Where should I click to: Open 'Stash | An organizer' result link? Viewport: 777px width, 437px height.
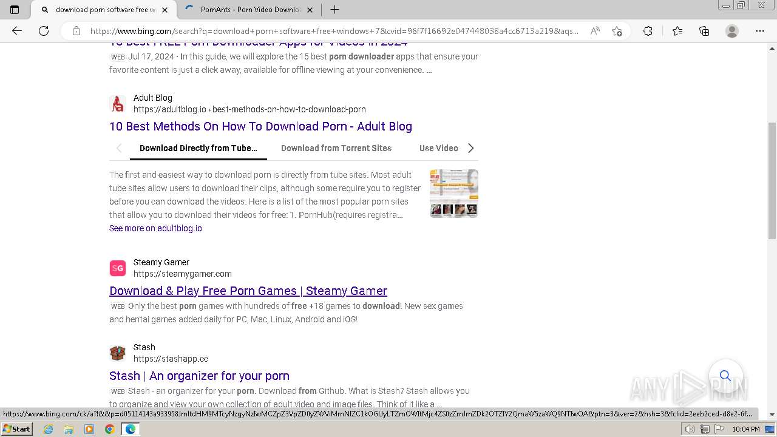tap(199, 376)
